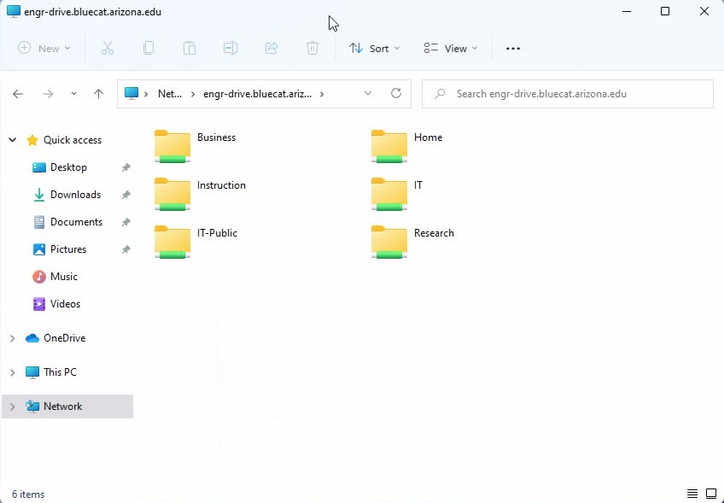The width and height of the screenshot is (724, 503).
Task: Click the Copy toolbar icon
Action: point(149,49)
